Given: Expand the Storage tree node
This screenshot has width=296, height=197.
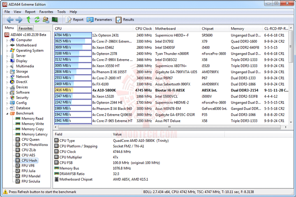Looking at the screenshot, I should [7, 72].
